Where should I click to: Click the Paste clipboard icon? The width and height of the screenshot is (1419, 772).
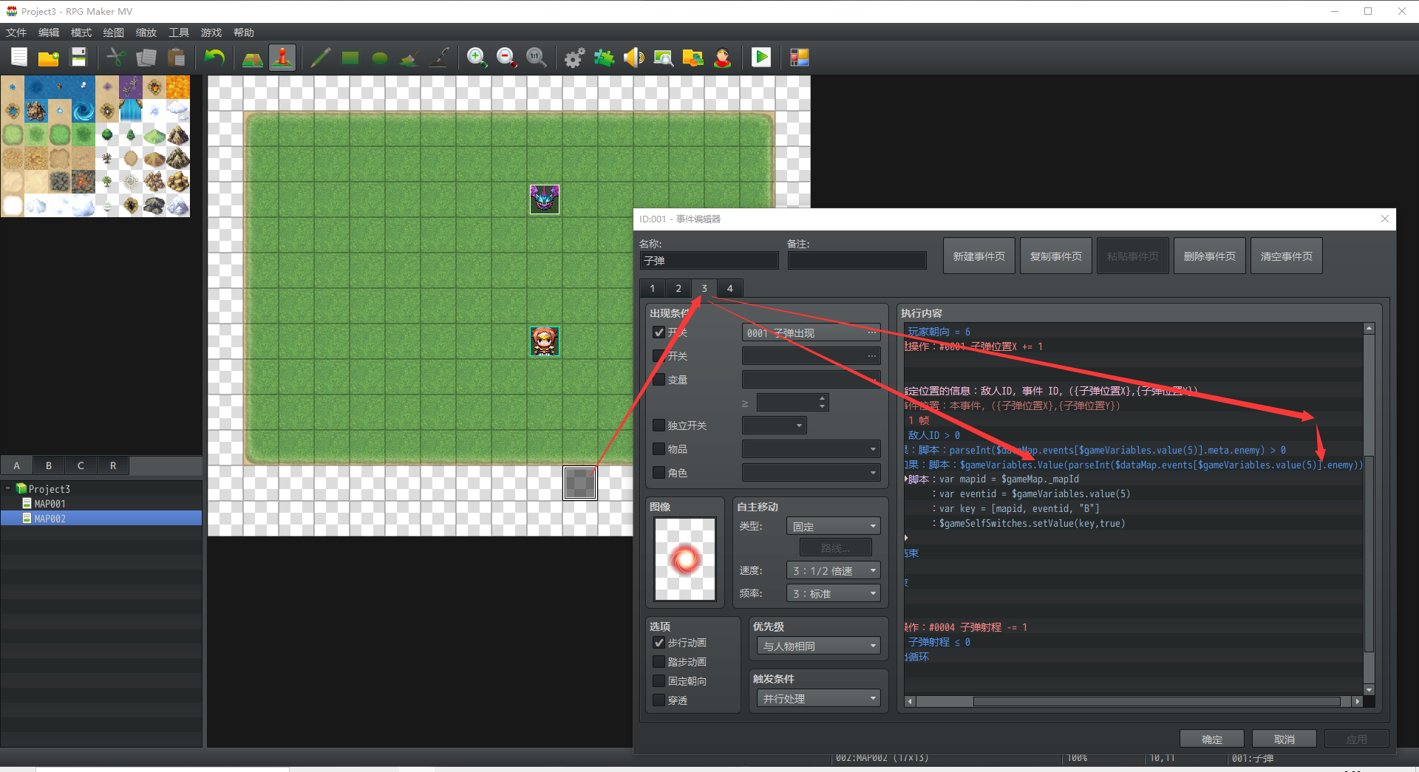(x=176, y=57)
